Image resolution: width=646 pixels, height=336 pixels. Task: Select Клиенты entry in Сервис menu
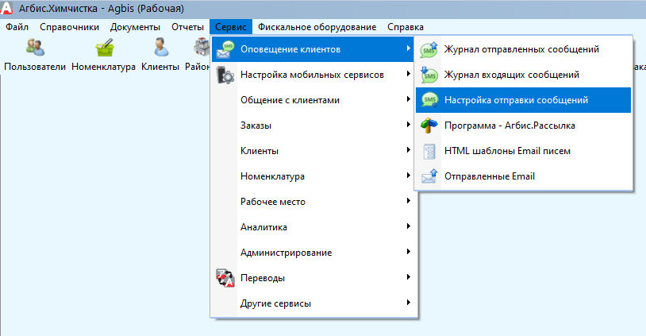(x=313, y=151)
